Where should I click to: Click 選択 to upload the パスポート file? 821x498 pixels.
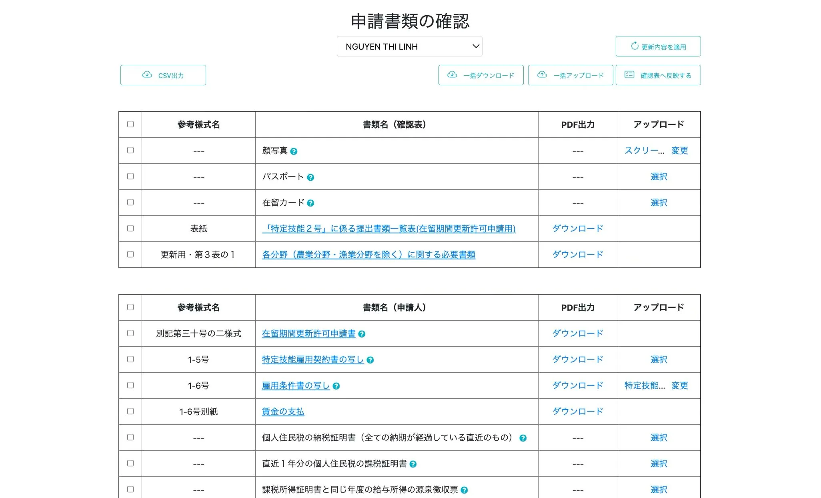(x=659, y=177)
